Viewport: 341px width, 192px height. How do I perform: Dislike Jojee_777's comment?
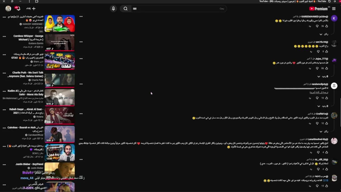[317, 68]
